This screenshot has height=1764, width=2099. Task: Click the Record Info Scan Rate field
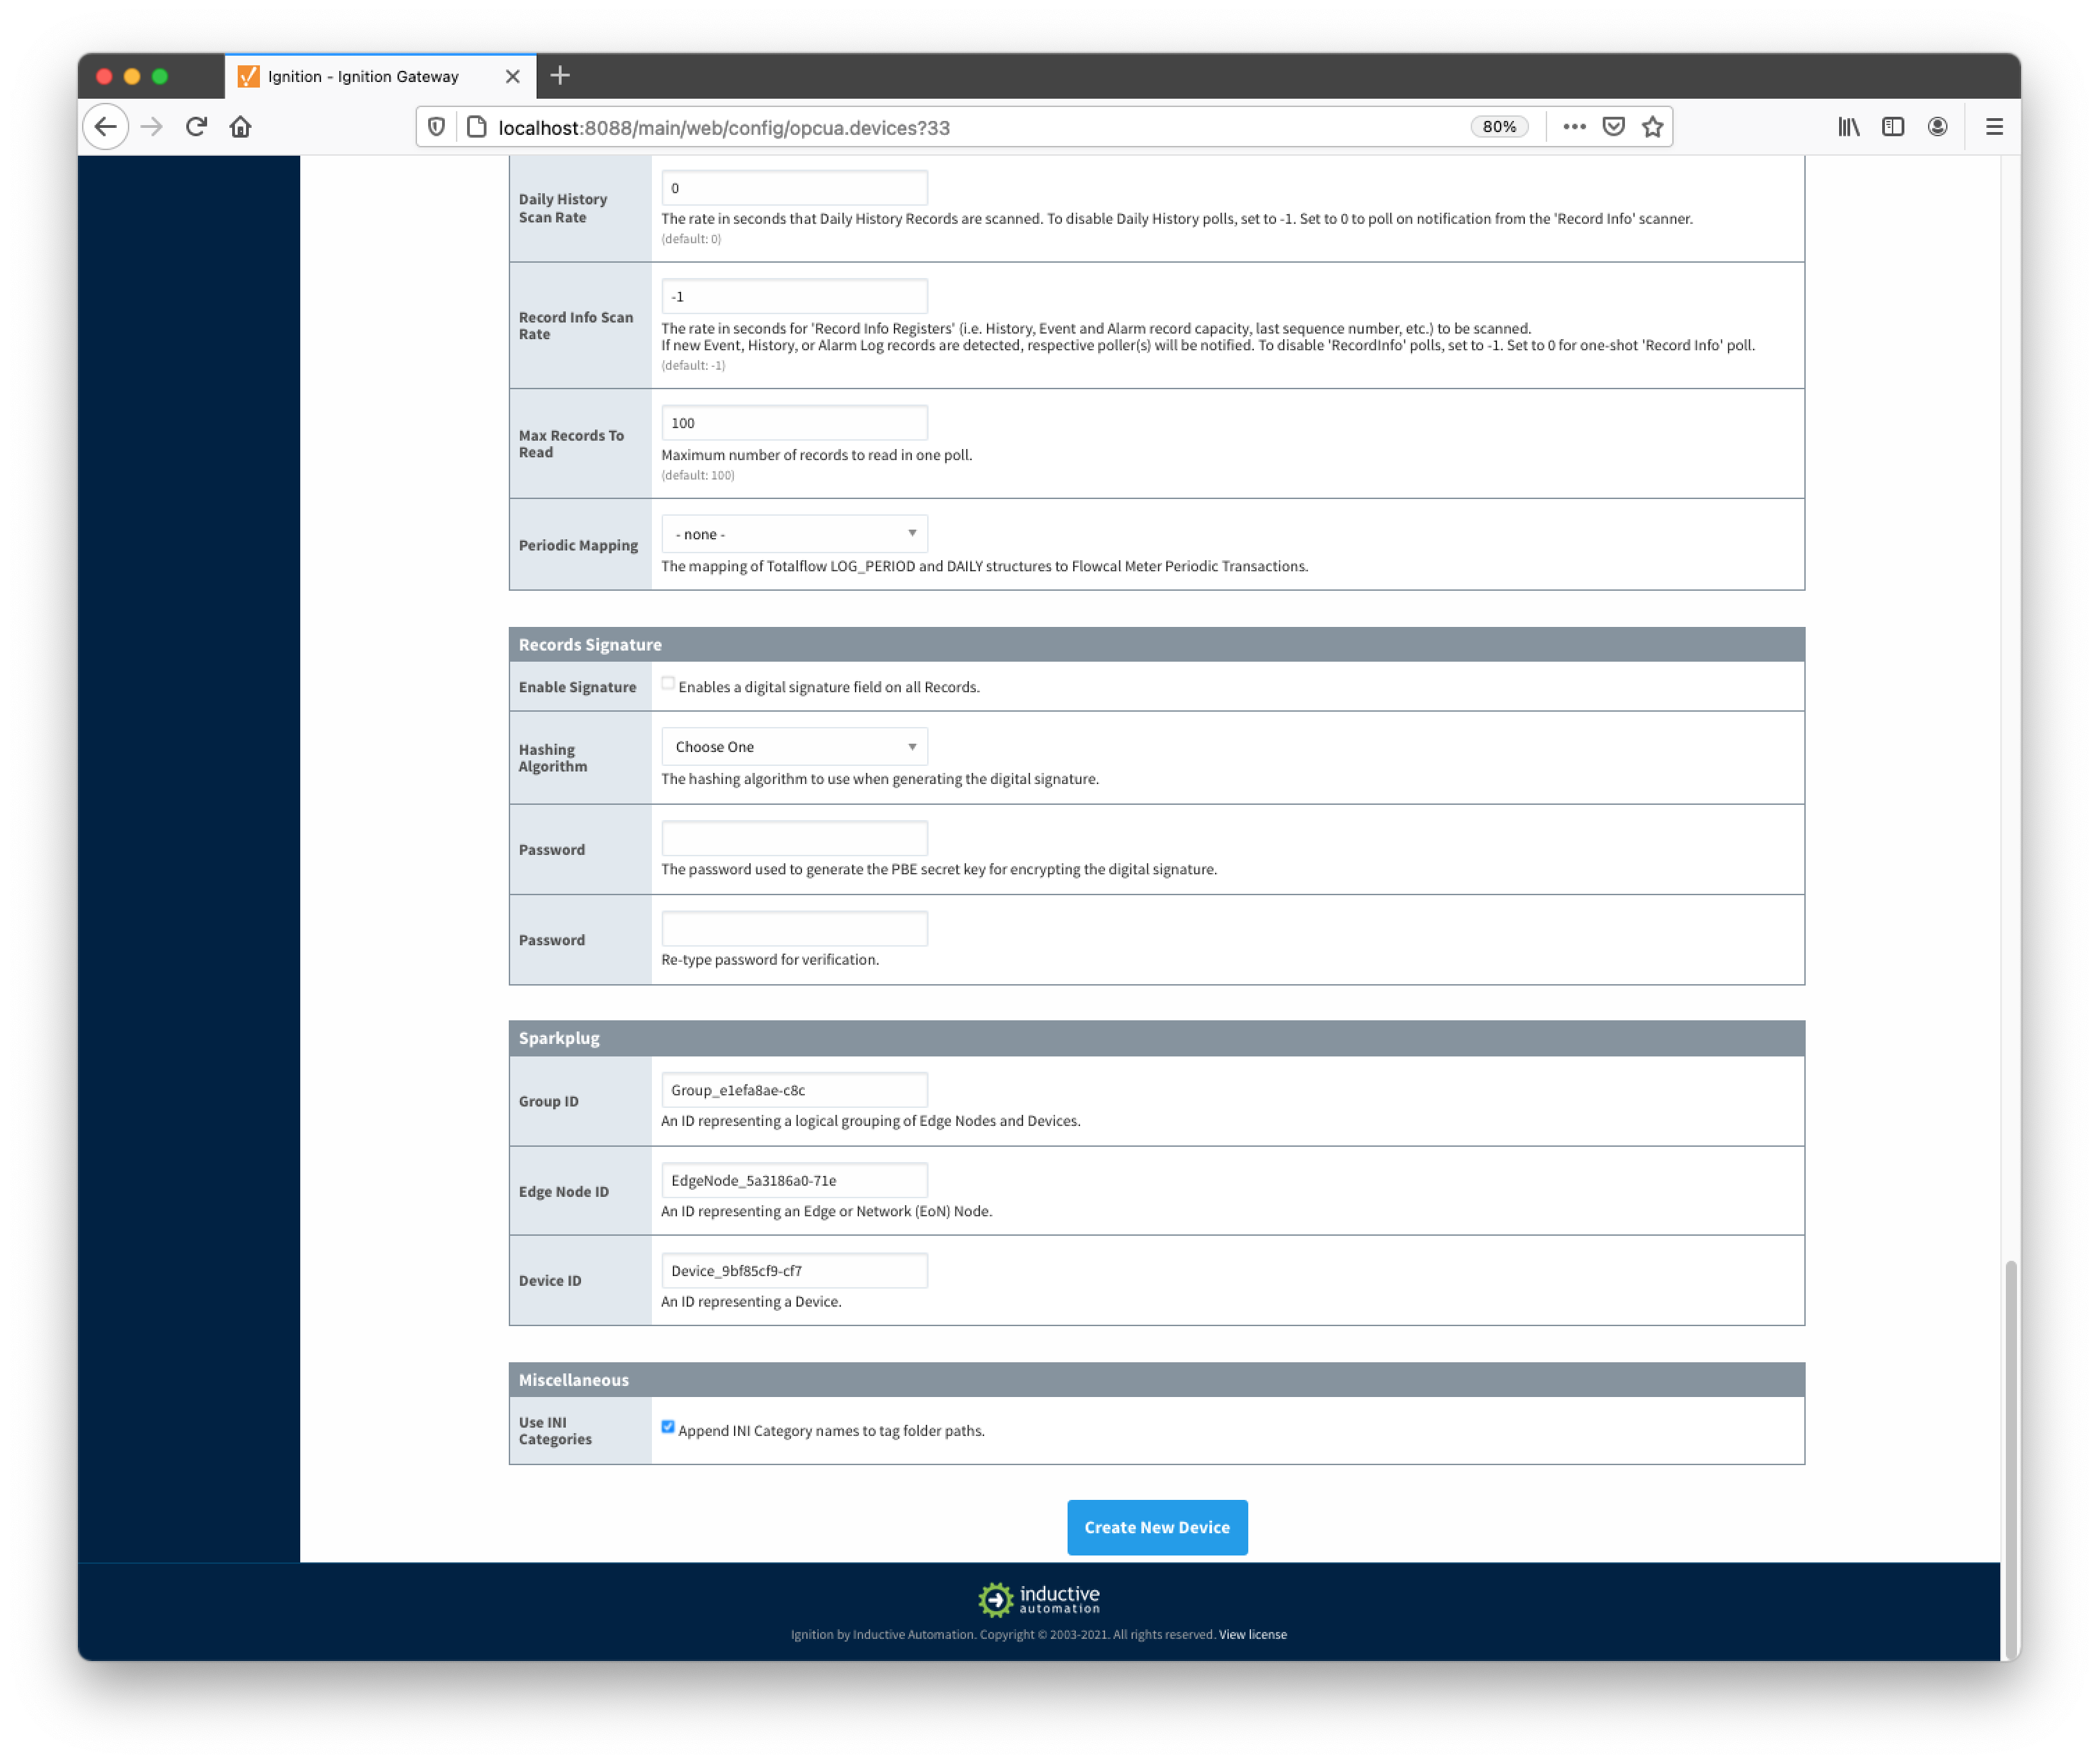click(x=794, y=297)
